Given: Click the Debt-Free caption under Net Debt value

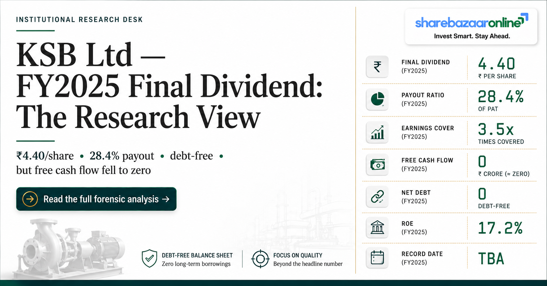Looking at the screenshot, I should coord(494,206).
